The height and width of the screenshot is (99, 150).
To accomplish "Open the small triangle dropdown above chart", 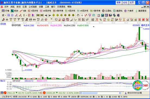I will pos(94,27).
